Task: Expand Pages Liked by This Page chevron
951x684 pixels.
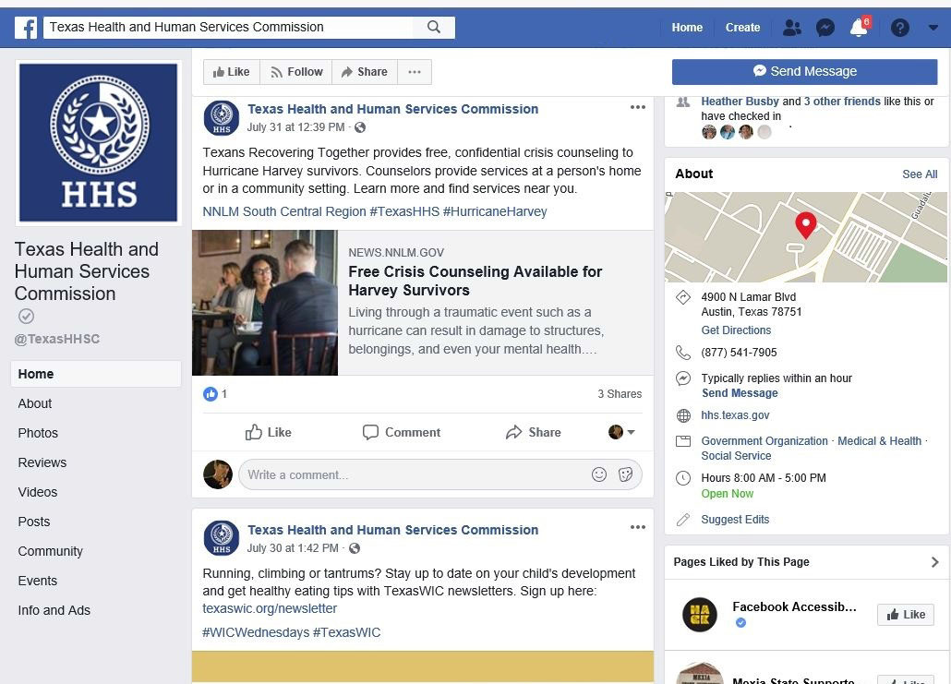Action: pos(934,562)
